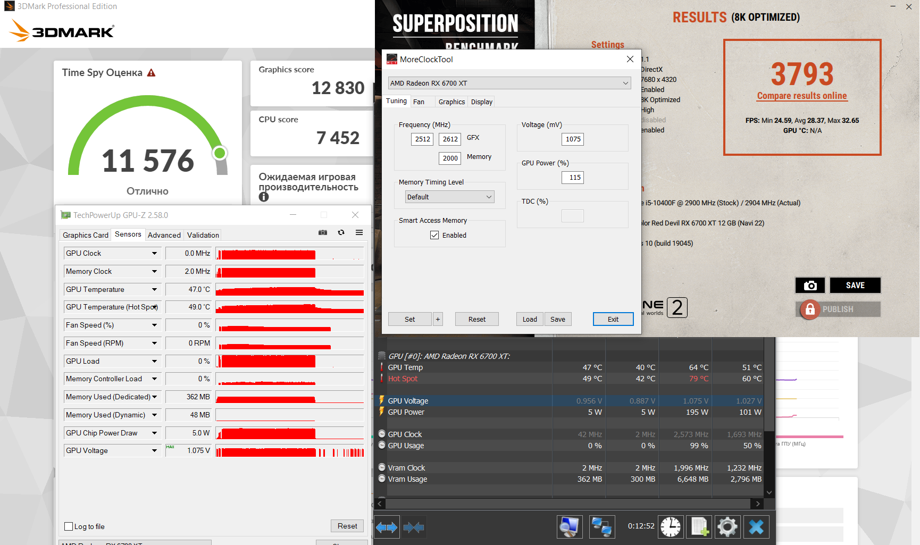
Task: Click the Set button in MoreClockTool
Action: coord(410,319)
